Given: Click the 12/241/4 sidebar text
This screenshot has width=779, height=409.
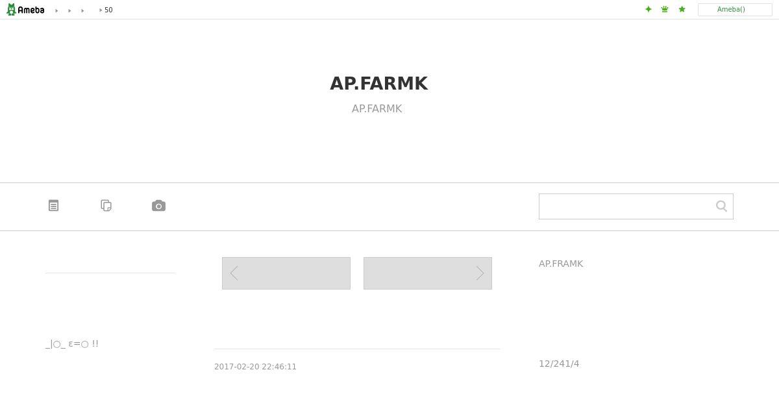Looking at the screenshot, I should click(x=559, y=364).
